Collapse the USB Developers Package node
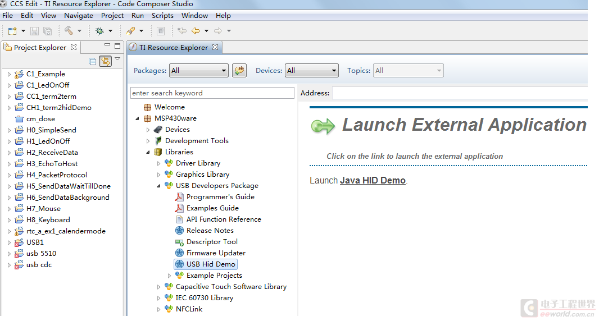This screenshot has width=599, height=321. (159, 186)
